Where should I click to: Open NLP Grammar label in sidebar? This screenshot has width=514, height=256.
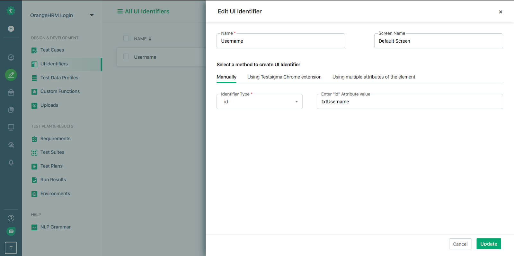click(x=56, y=227)
